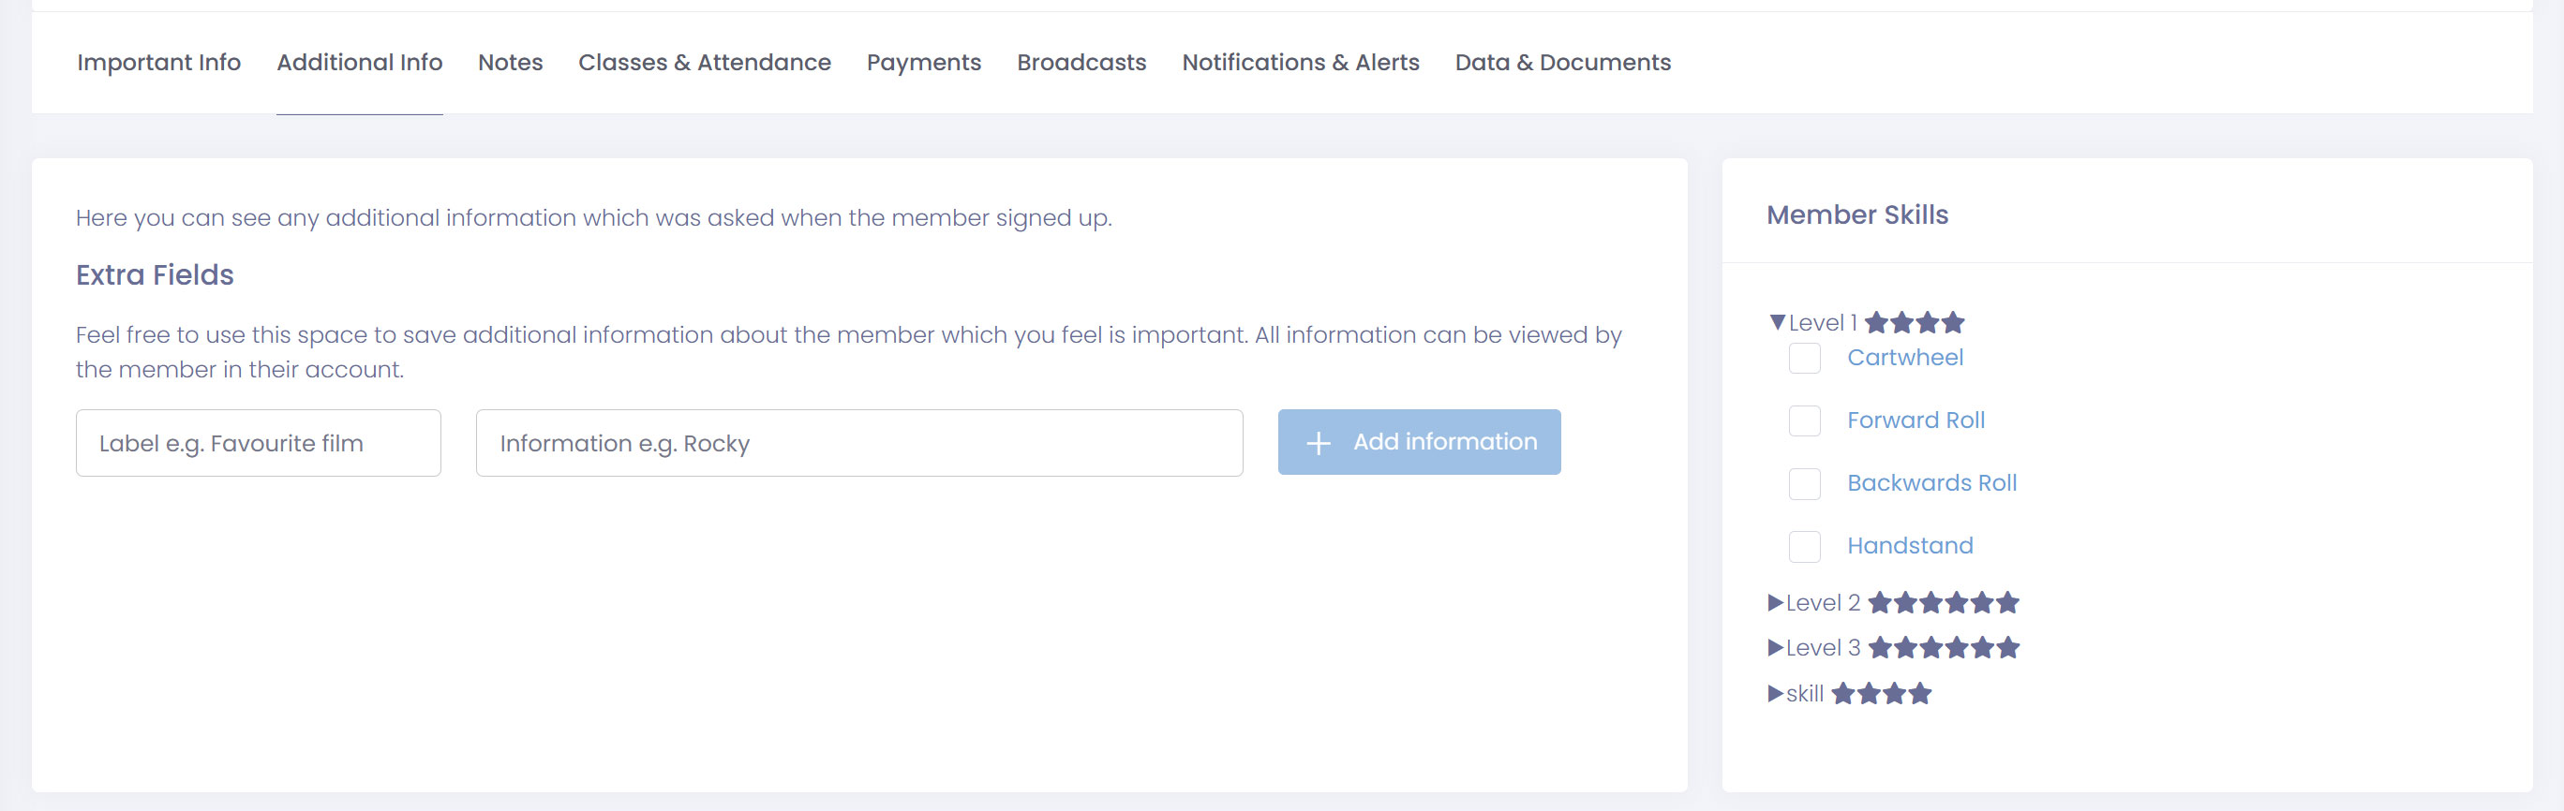Check the Forward Roll checkbox
Screen dimensions: 2564x811
coord(1804,420)
